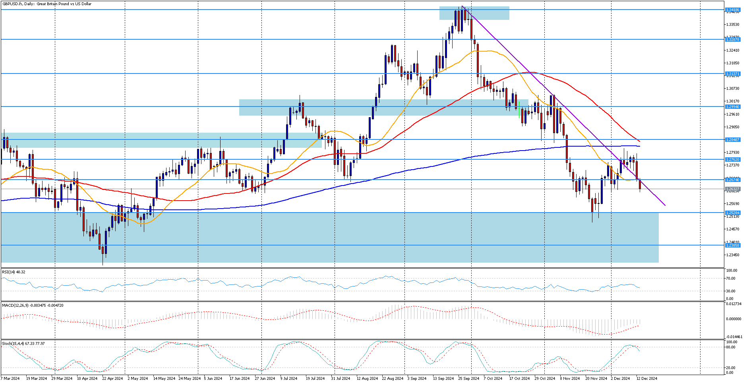
Task: Click the GBPUSD.fx Daily chart title
Action: (47, 4)
